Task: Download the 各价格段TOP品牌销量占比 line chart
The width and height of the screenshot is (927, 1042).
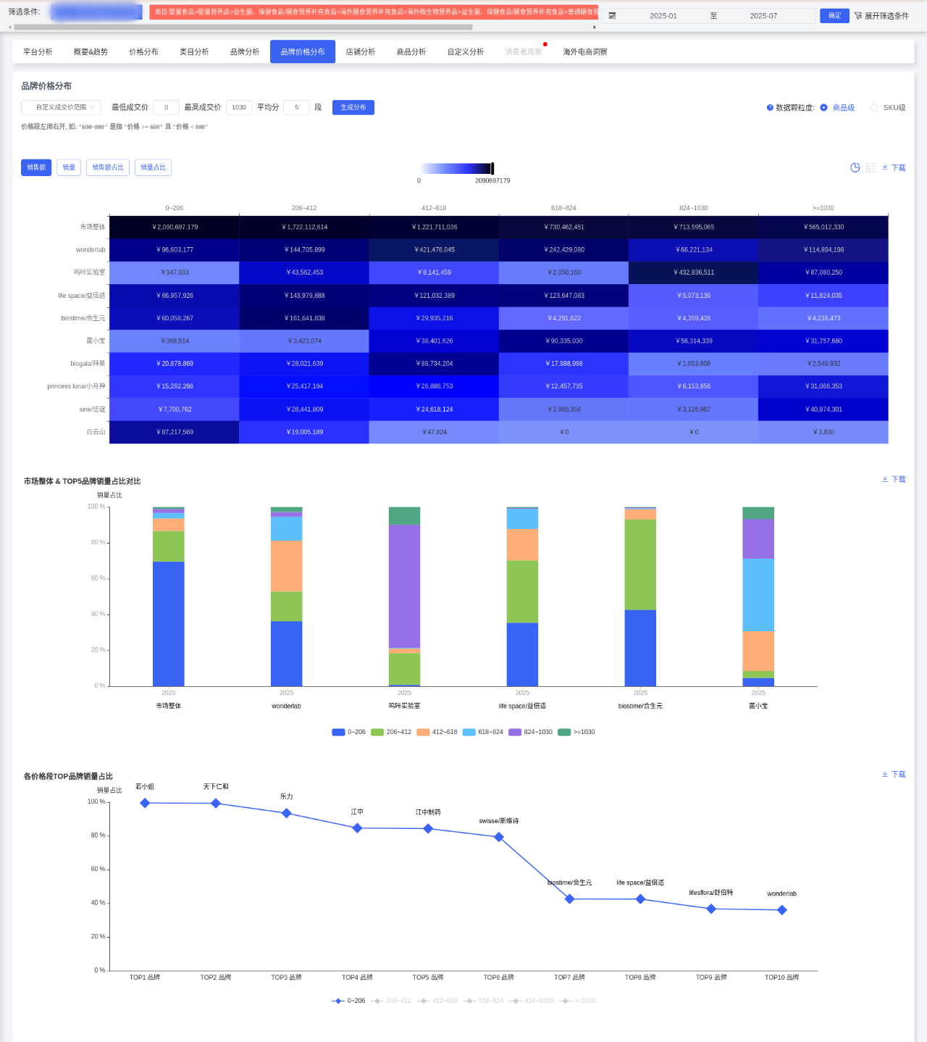Action: (894, 775)
